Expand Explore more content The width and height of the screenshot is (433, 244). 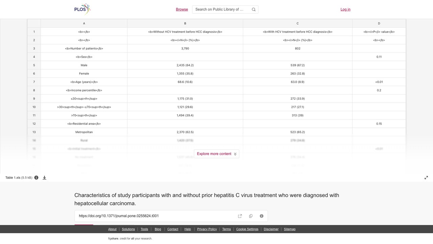(x=216, y=154)
